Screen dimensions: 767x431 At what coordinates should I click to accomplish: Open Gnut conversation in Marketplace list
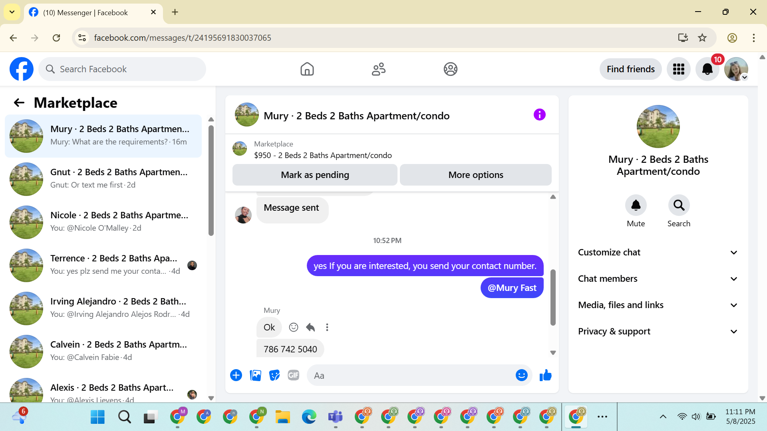click(103, 179)
